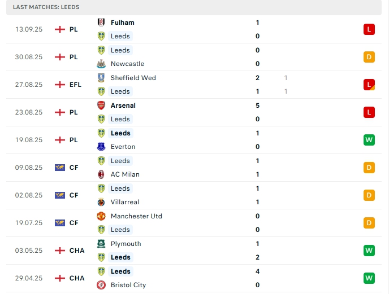This screenshot has width=389, height=294.
Task: Click the Bristol City club crest
Action: pyautogui.click(x=101, y=285)
